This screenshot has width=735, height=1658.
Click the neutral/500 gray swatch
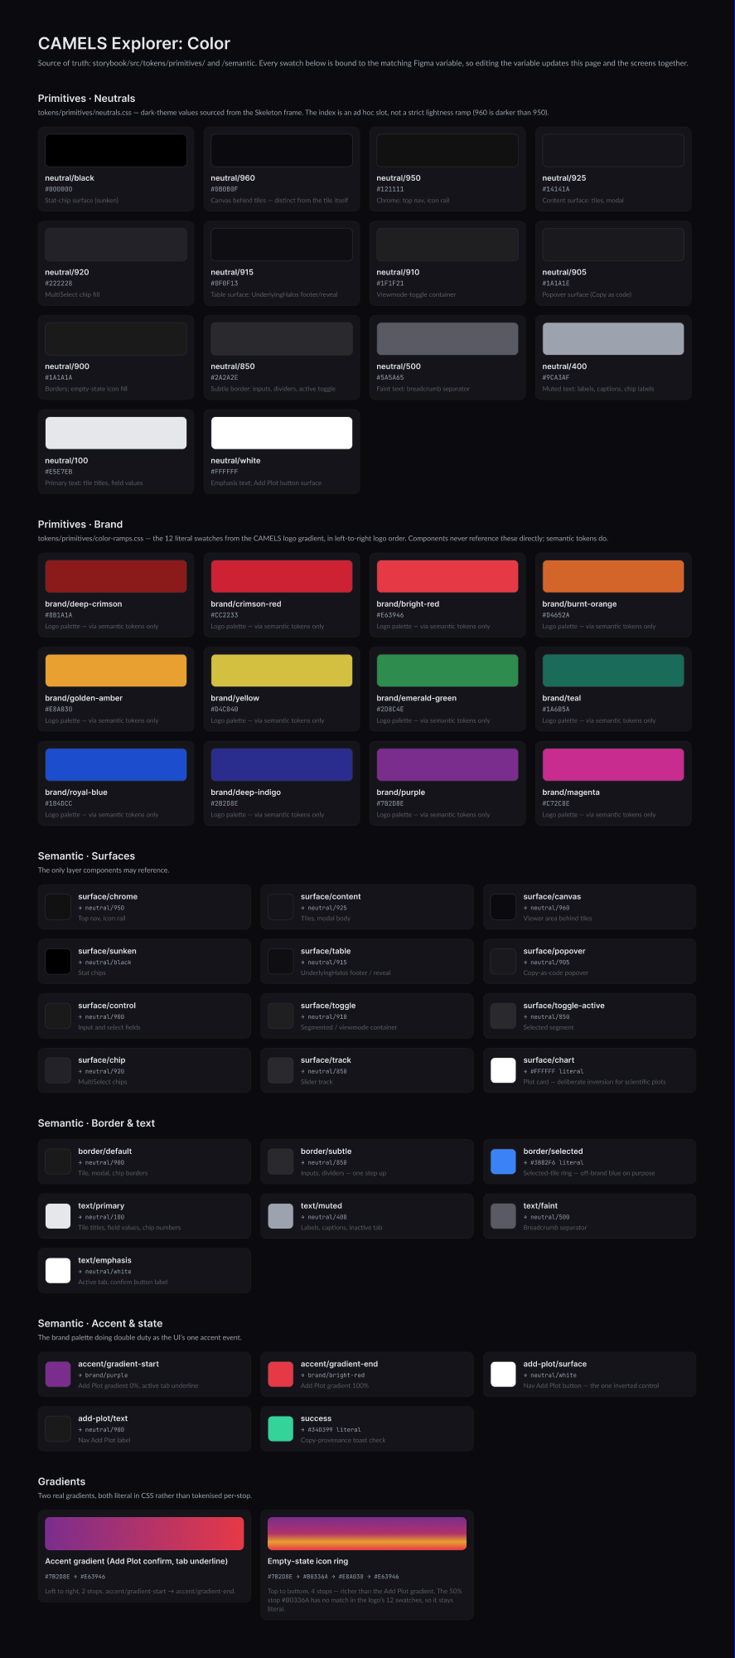447,339
